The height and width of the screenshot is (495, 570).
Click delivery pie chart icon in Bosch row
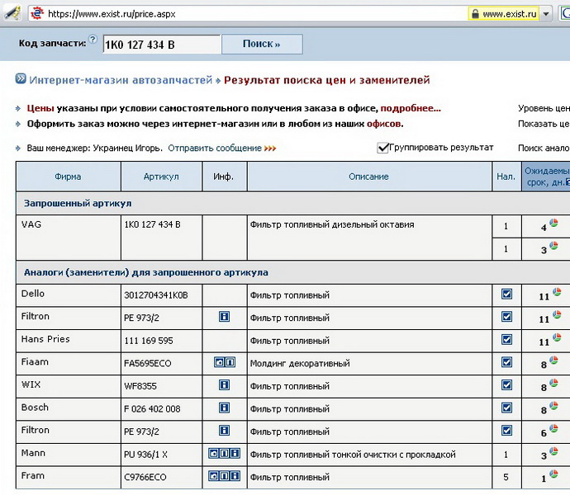pyautogui.click(x=553, y=406)
